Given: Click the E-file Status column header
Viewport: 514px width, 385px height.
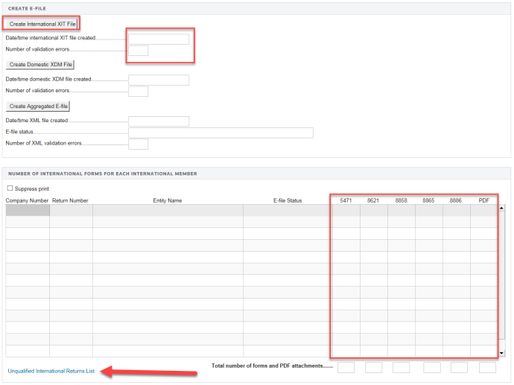Looking at the screenshot, I should pyautogui.click(x=287, y=200).
